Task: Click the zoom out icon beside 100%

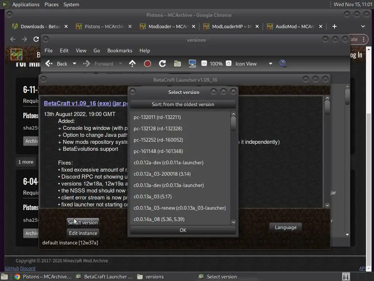Action: coord(204,63)
